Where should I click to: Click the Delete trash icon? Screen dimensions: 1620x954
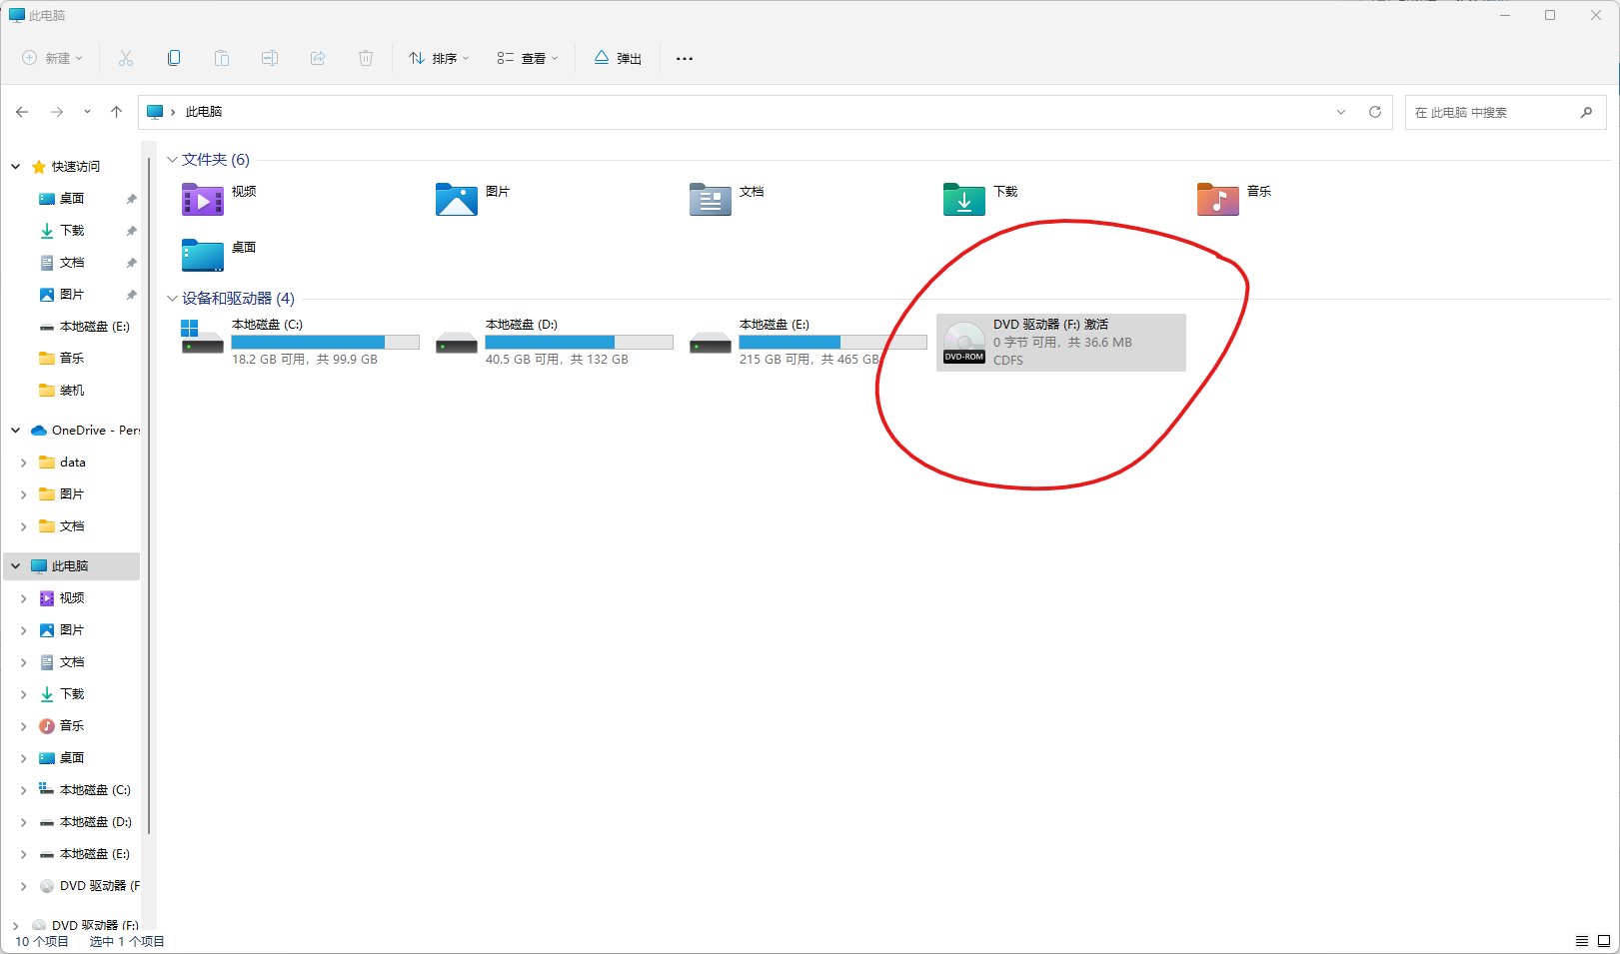coord(366,58)
